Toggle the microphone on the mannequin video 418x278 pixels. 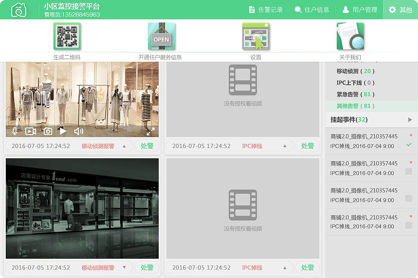click(x=15, y=131)
